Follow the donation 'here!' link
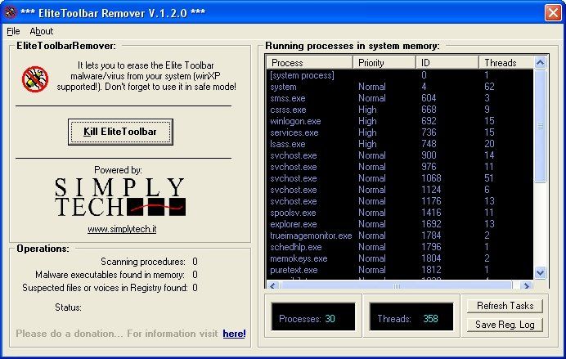Screen dimensions: 566x359 tap(234, 334)
